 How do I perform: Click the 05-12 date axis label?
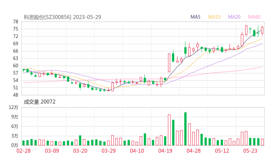pyautogui.click(x=222, y=151)
